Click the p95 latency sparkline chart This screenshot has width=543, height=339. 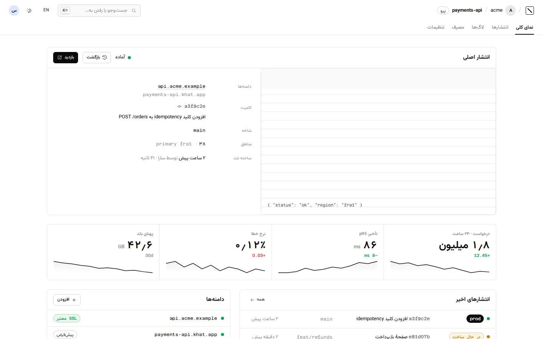328,267
